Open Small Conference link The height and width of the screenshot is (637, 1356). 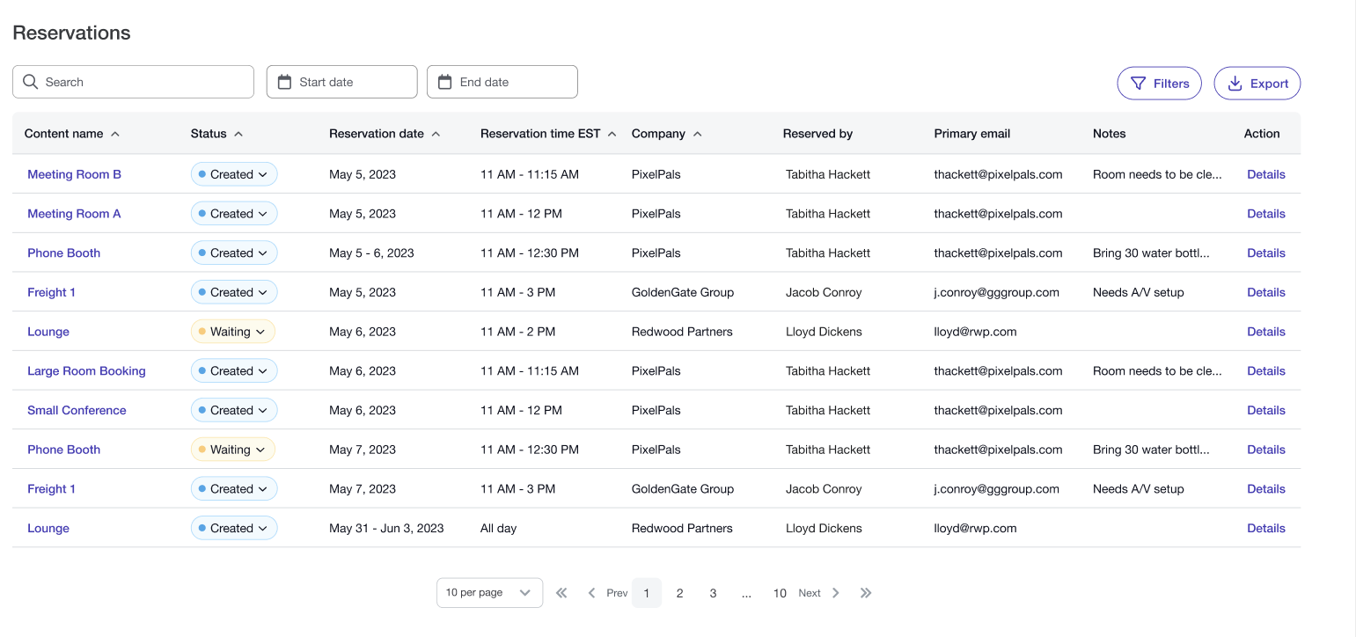pos(77,410)
